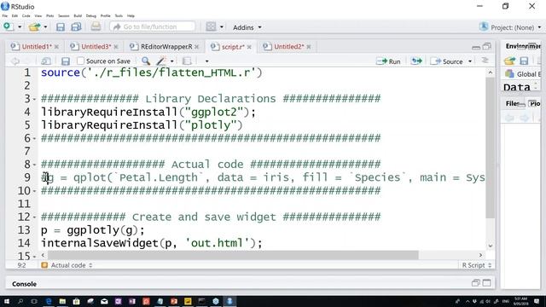Minimize the source editor pane
The height and width of the screenshot is (307, 546).
(476, 47)
